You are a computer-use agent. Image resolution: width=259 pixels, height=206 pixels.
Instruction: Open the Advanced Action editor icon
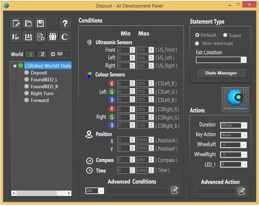241,191
